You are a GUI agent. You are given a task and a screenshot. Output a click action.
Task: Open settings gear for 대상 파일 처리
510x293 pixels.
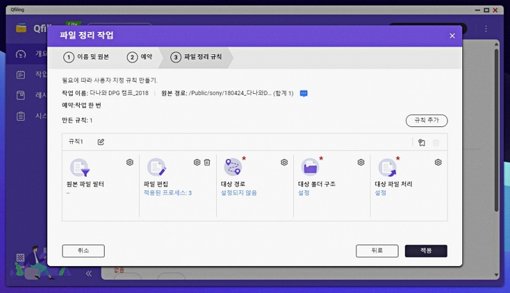pos(438,163)
